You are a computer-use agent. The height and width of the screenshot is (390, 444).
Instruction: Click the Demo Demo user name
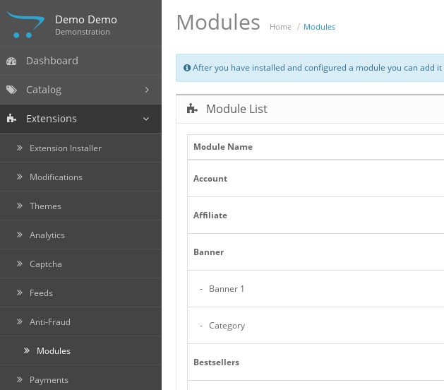(x=86, y=20)
